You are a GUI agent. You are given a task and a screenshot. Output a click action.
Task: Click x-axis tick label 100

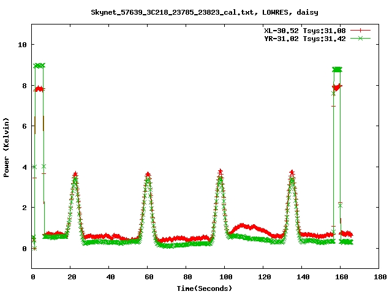(226, 277)
